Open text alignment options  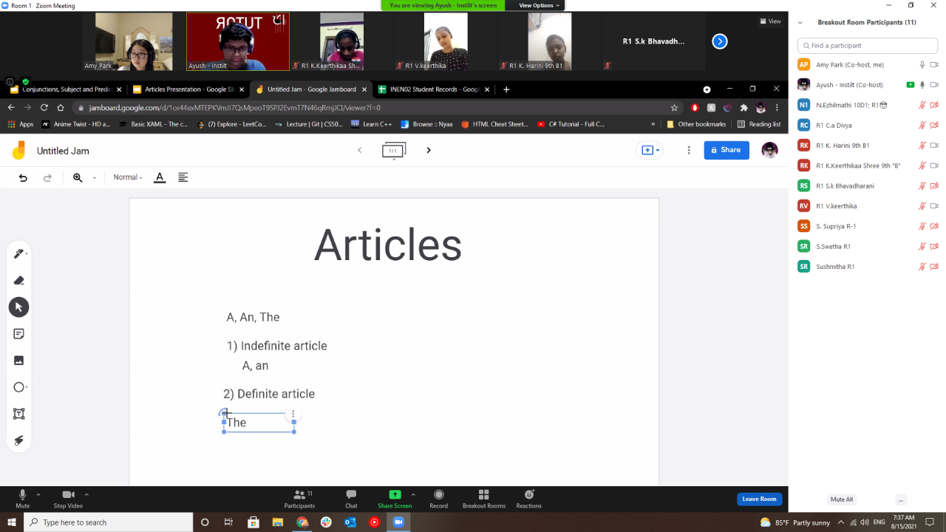point(183,177)
